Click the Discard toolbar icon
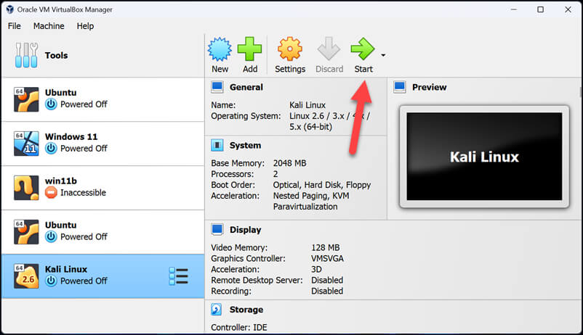Image resolution: width=583 pixels, height=335 pixels. click(329, 49)
